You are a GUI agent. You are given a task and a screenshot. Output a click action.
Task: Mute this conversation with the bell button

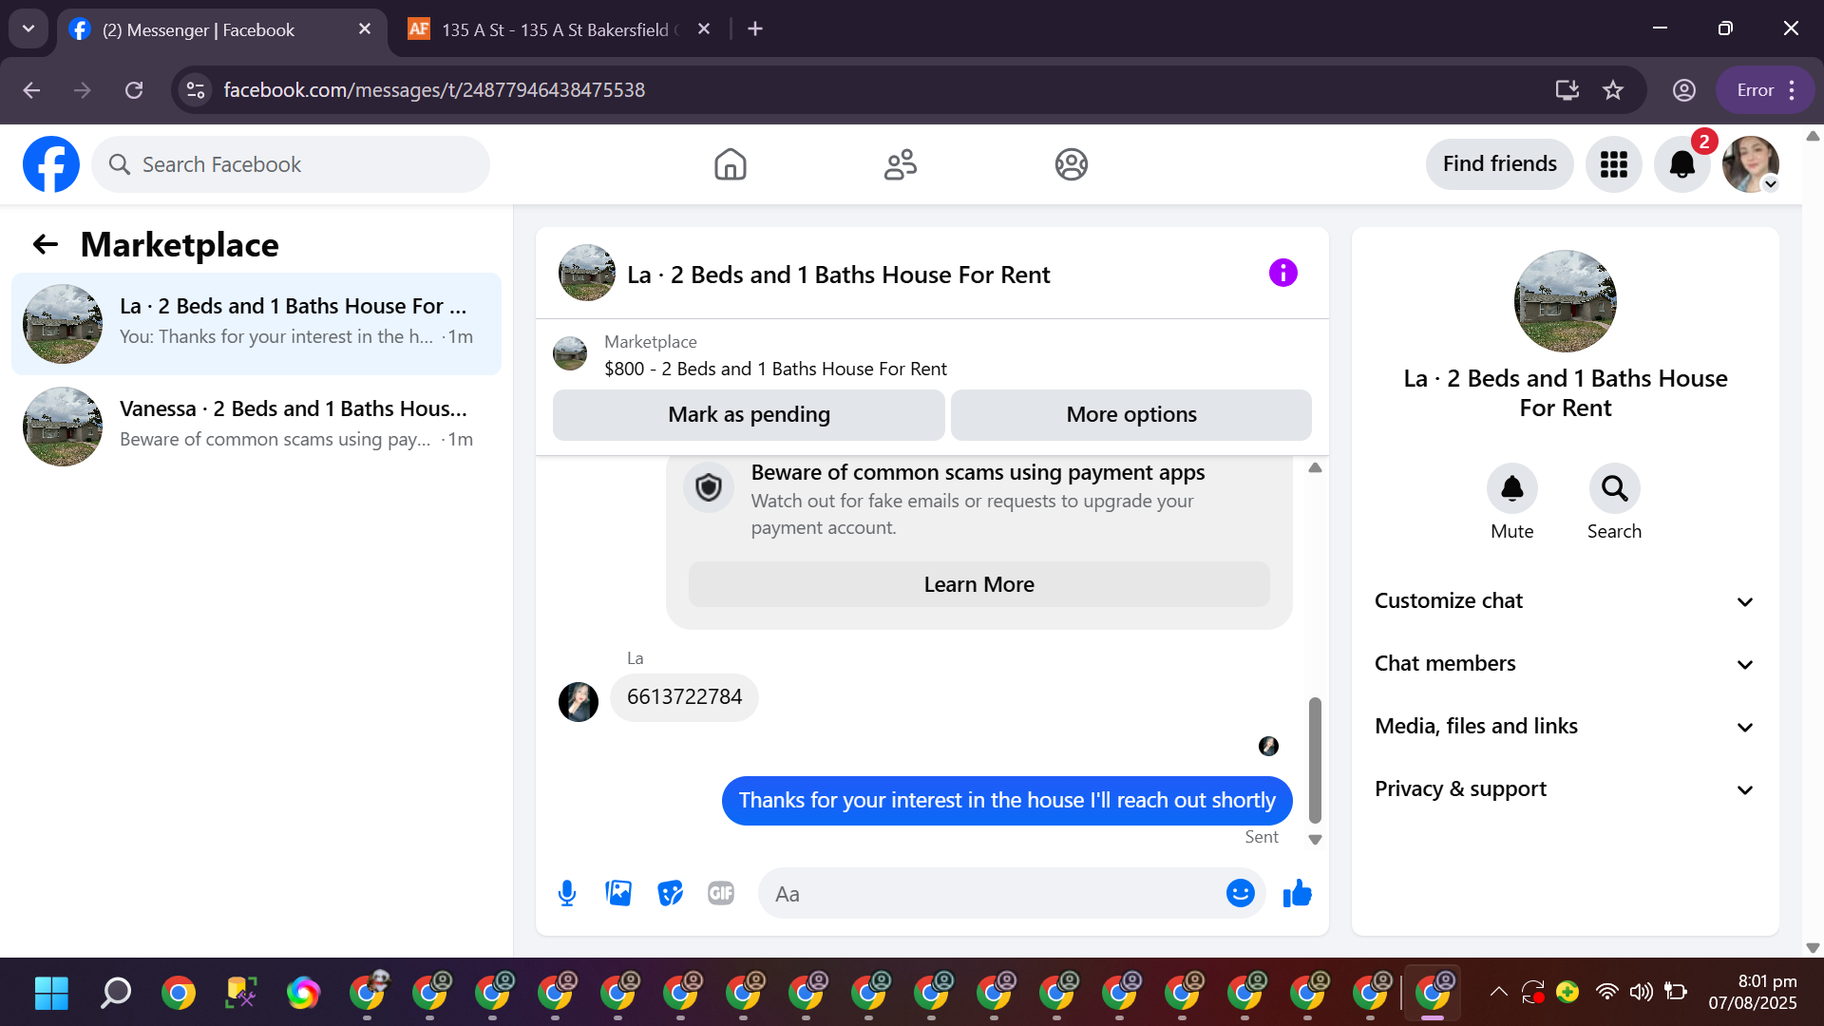tap(1511, 488)
